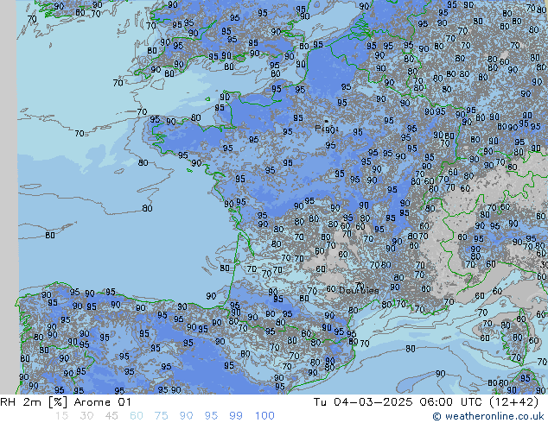Select legend value 99
This screenshot has width=548, height=423.
(x=236, y=416)
